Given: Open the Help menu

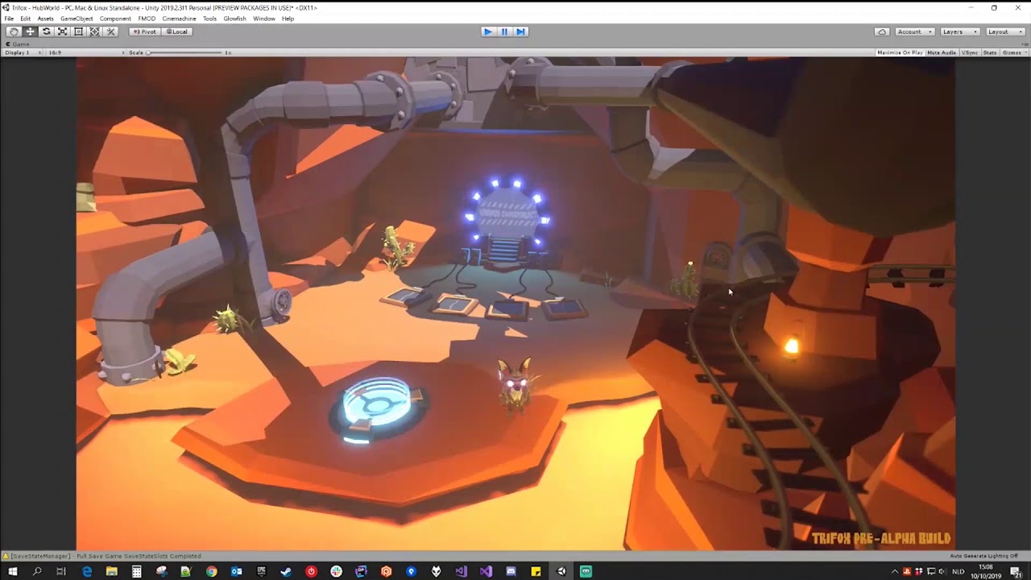Looking at the screenshot, I should coord(288,19).
